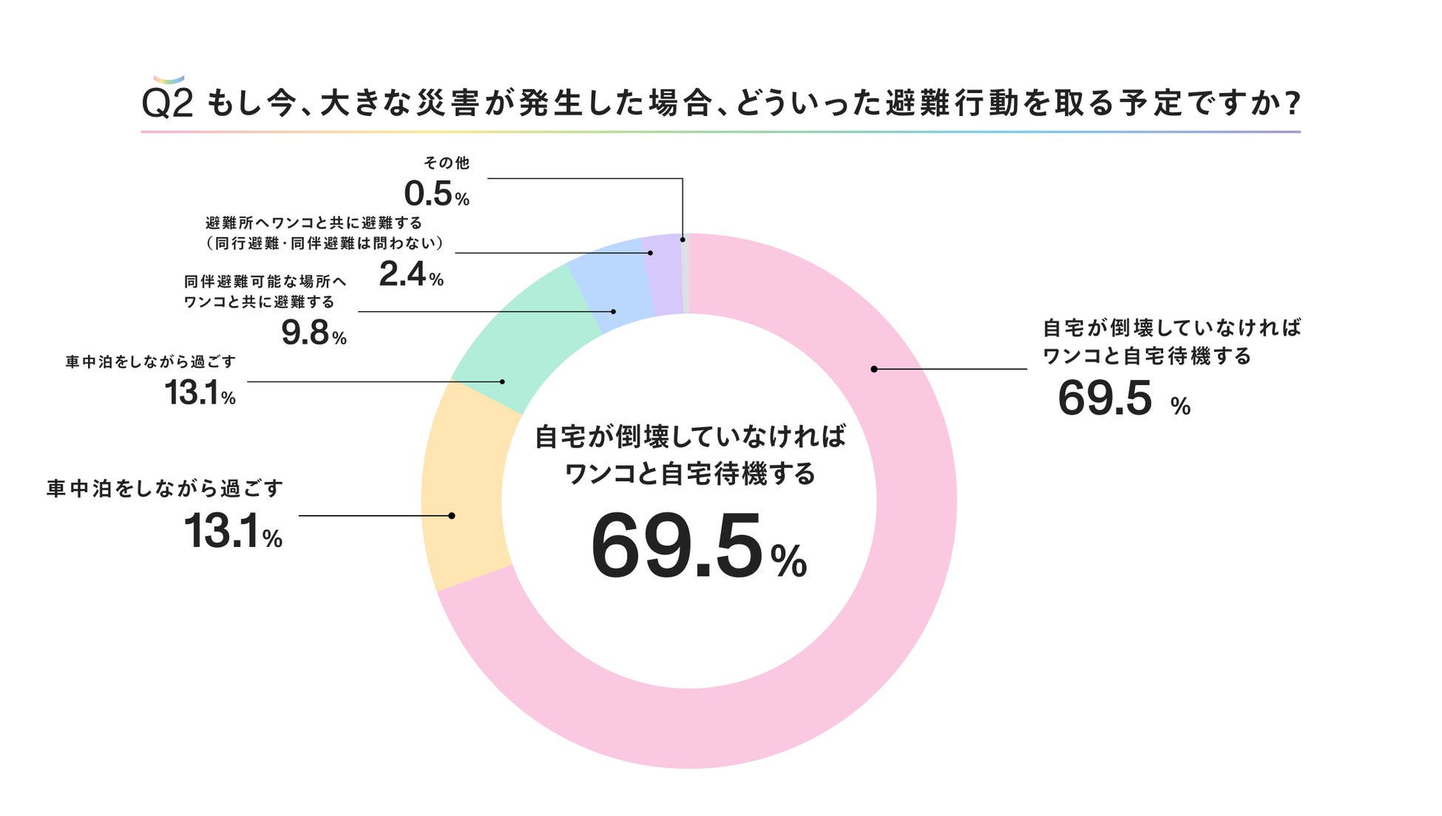Click the leader dot on the green segment
The height and width of the screenshot is (816, 1442).
point(502,381)
